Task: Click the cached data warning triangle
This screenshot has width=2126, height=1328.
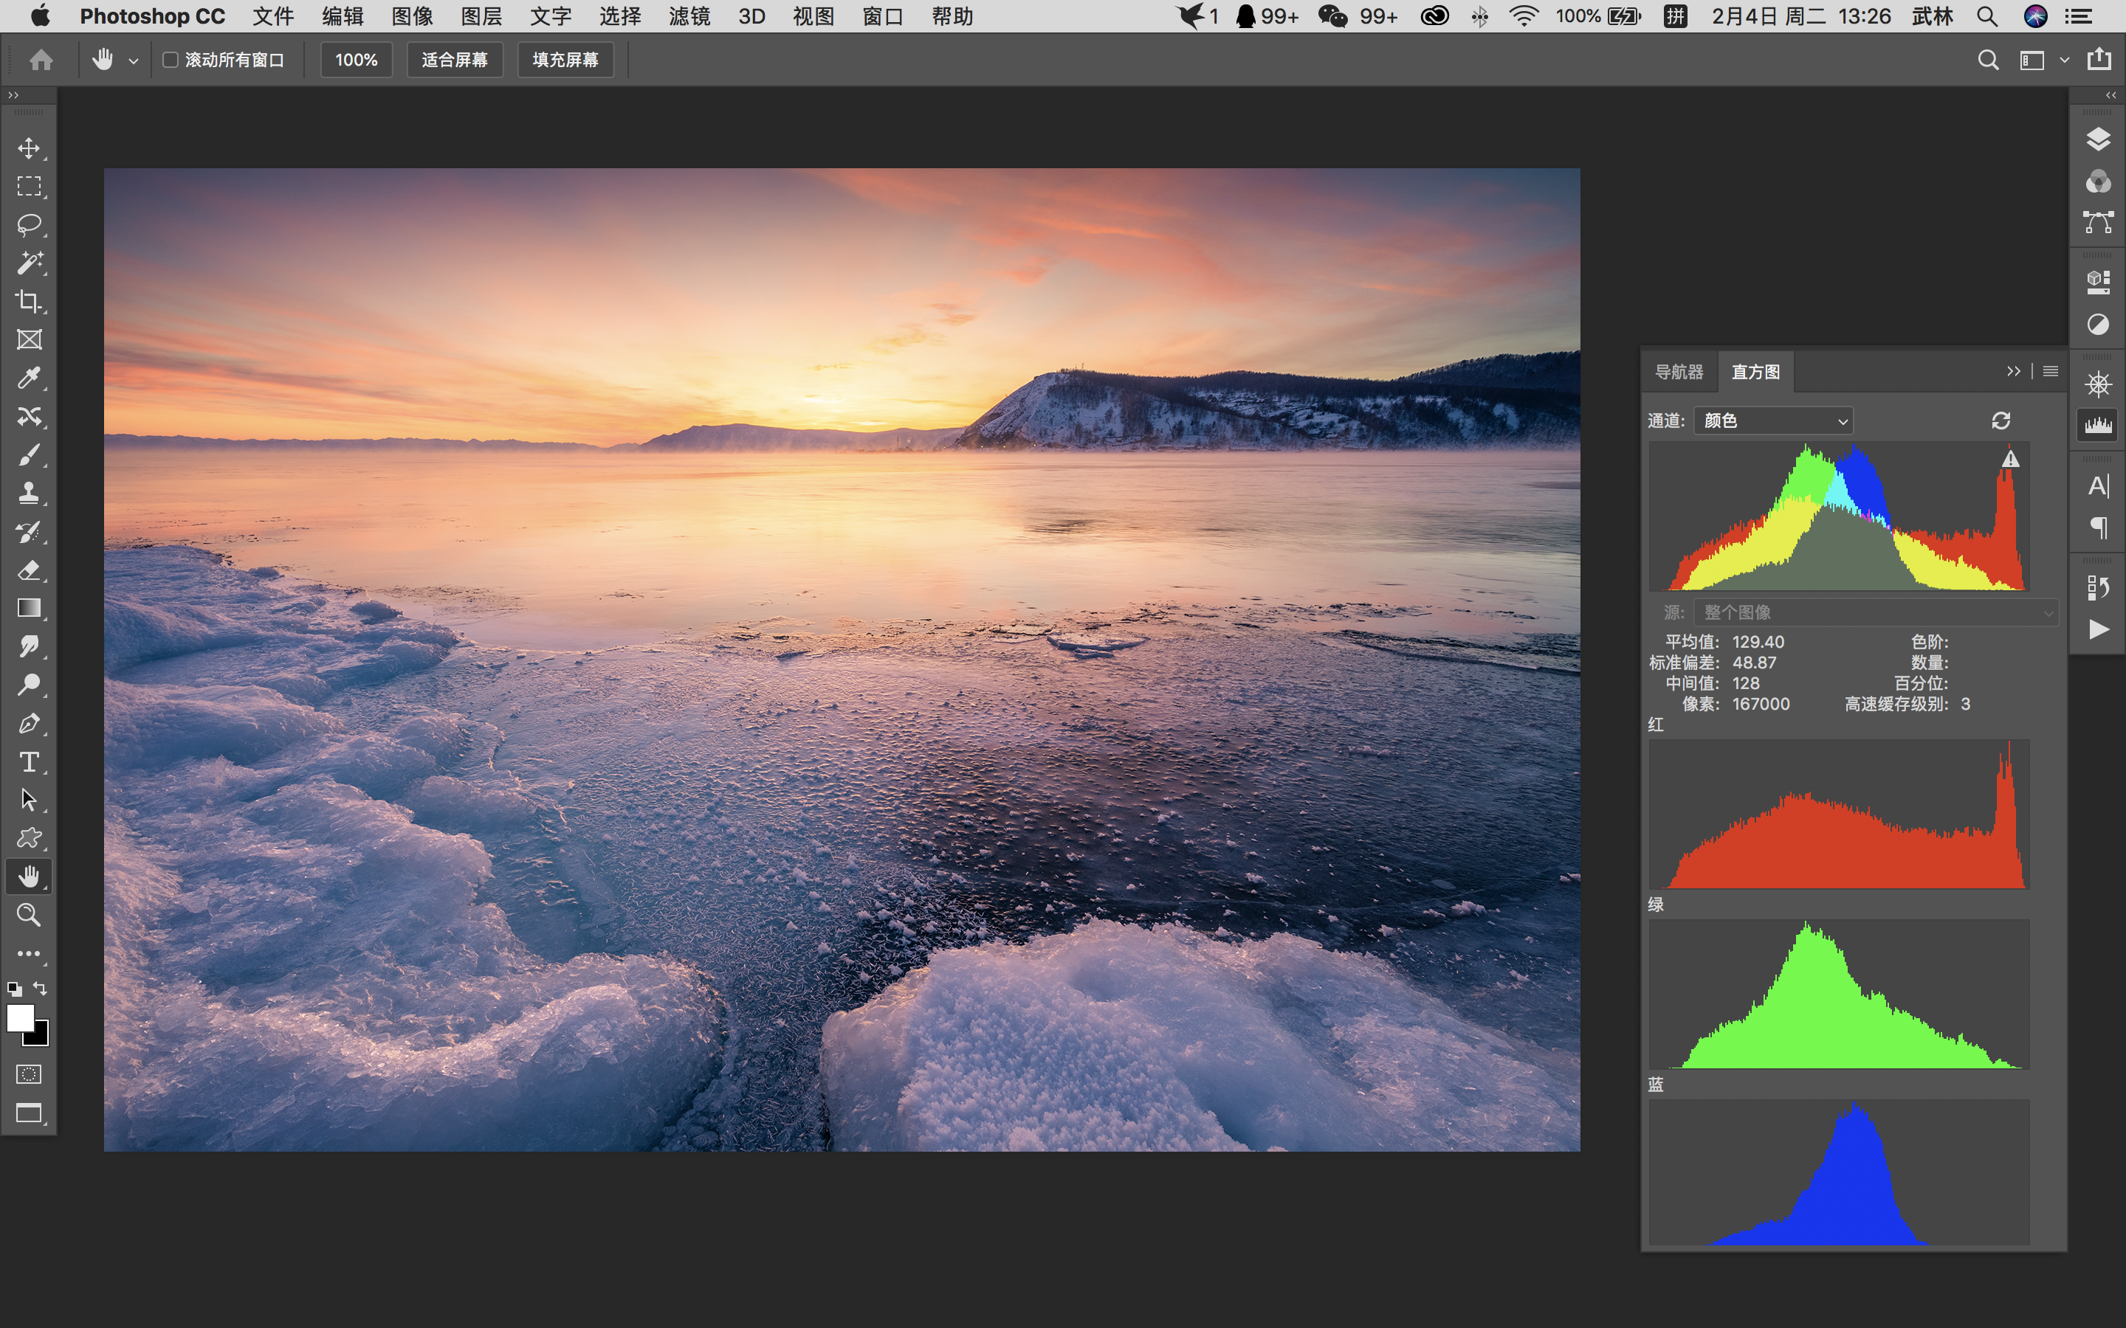Action: (2010, 460)
